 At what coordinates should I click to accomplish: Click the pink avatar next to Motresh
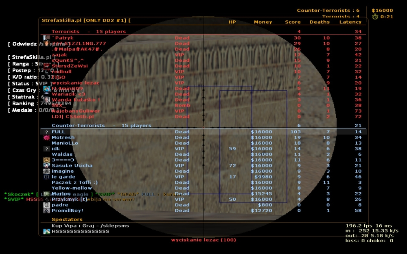tap(46, 138)
